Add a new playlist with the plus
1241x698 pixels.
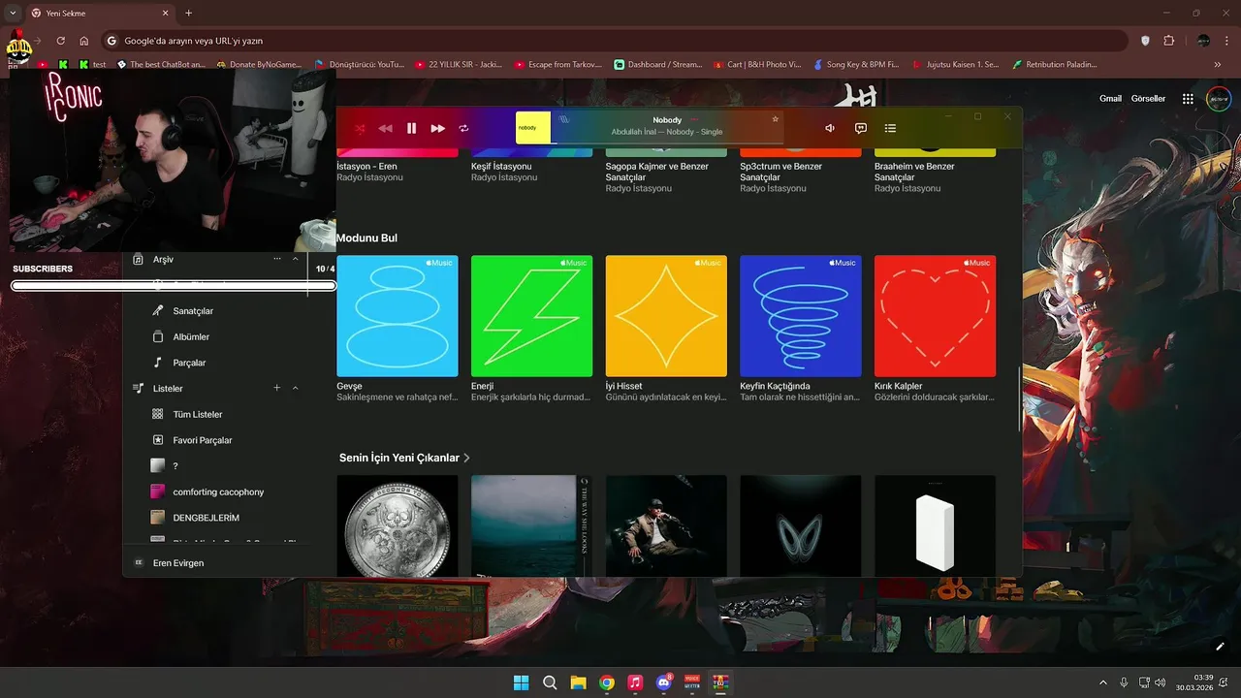click(276, 388)
